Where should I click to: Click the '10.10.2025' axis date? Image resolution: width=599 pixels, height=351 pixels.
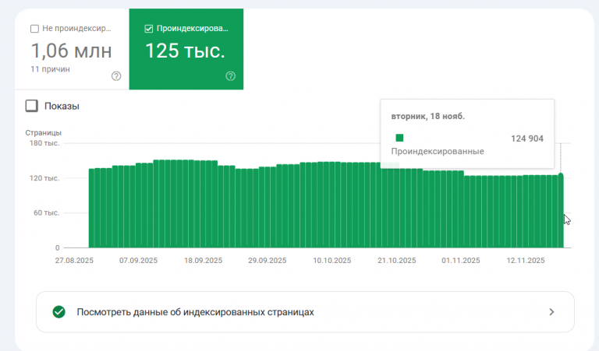pyautogui.click(x=332, y=261)
